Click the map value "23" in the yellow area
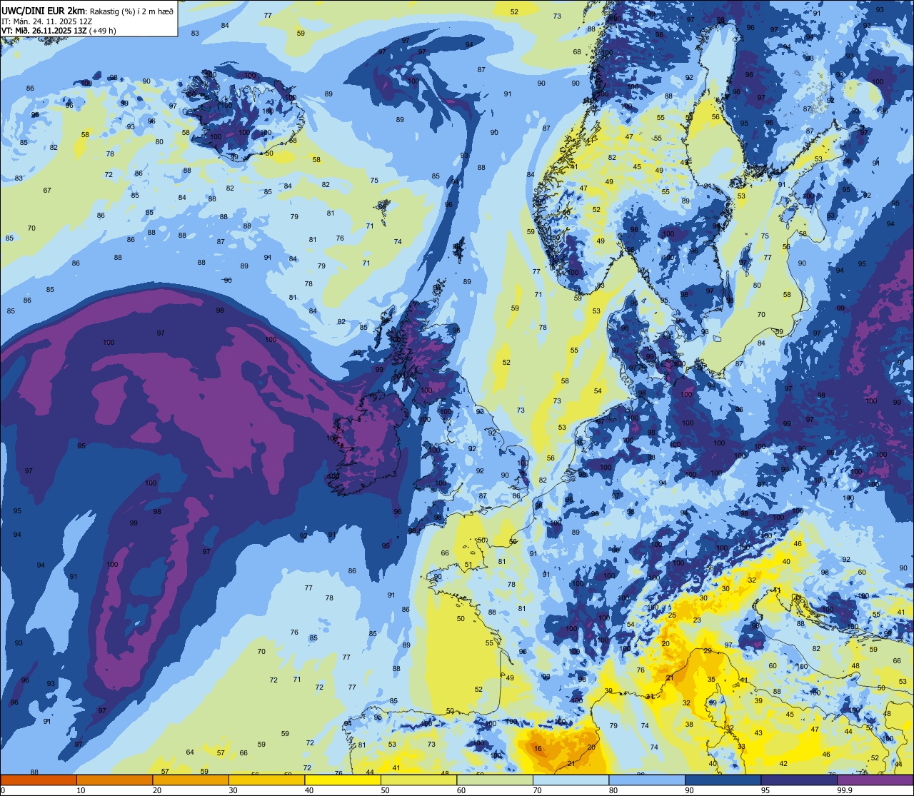The width and height of the screenshot is (914, 796). tap(697, 620)
